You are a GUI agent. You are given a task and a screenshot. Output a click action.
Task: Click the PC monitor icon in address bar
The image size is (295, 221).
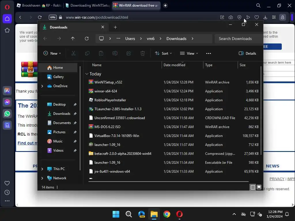[101, 39]
